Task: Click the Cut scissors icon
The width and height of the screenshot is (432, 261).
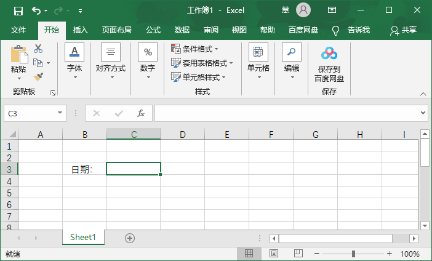Action: point(38,49)
